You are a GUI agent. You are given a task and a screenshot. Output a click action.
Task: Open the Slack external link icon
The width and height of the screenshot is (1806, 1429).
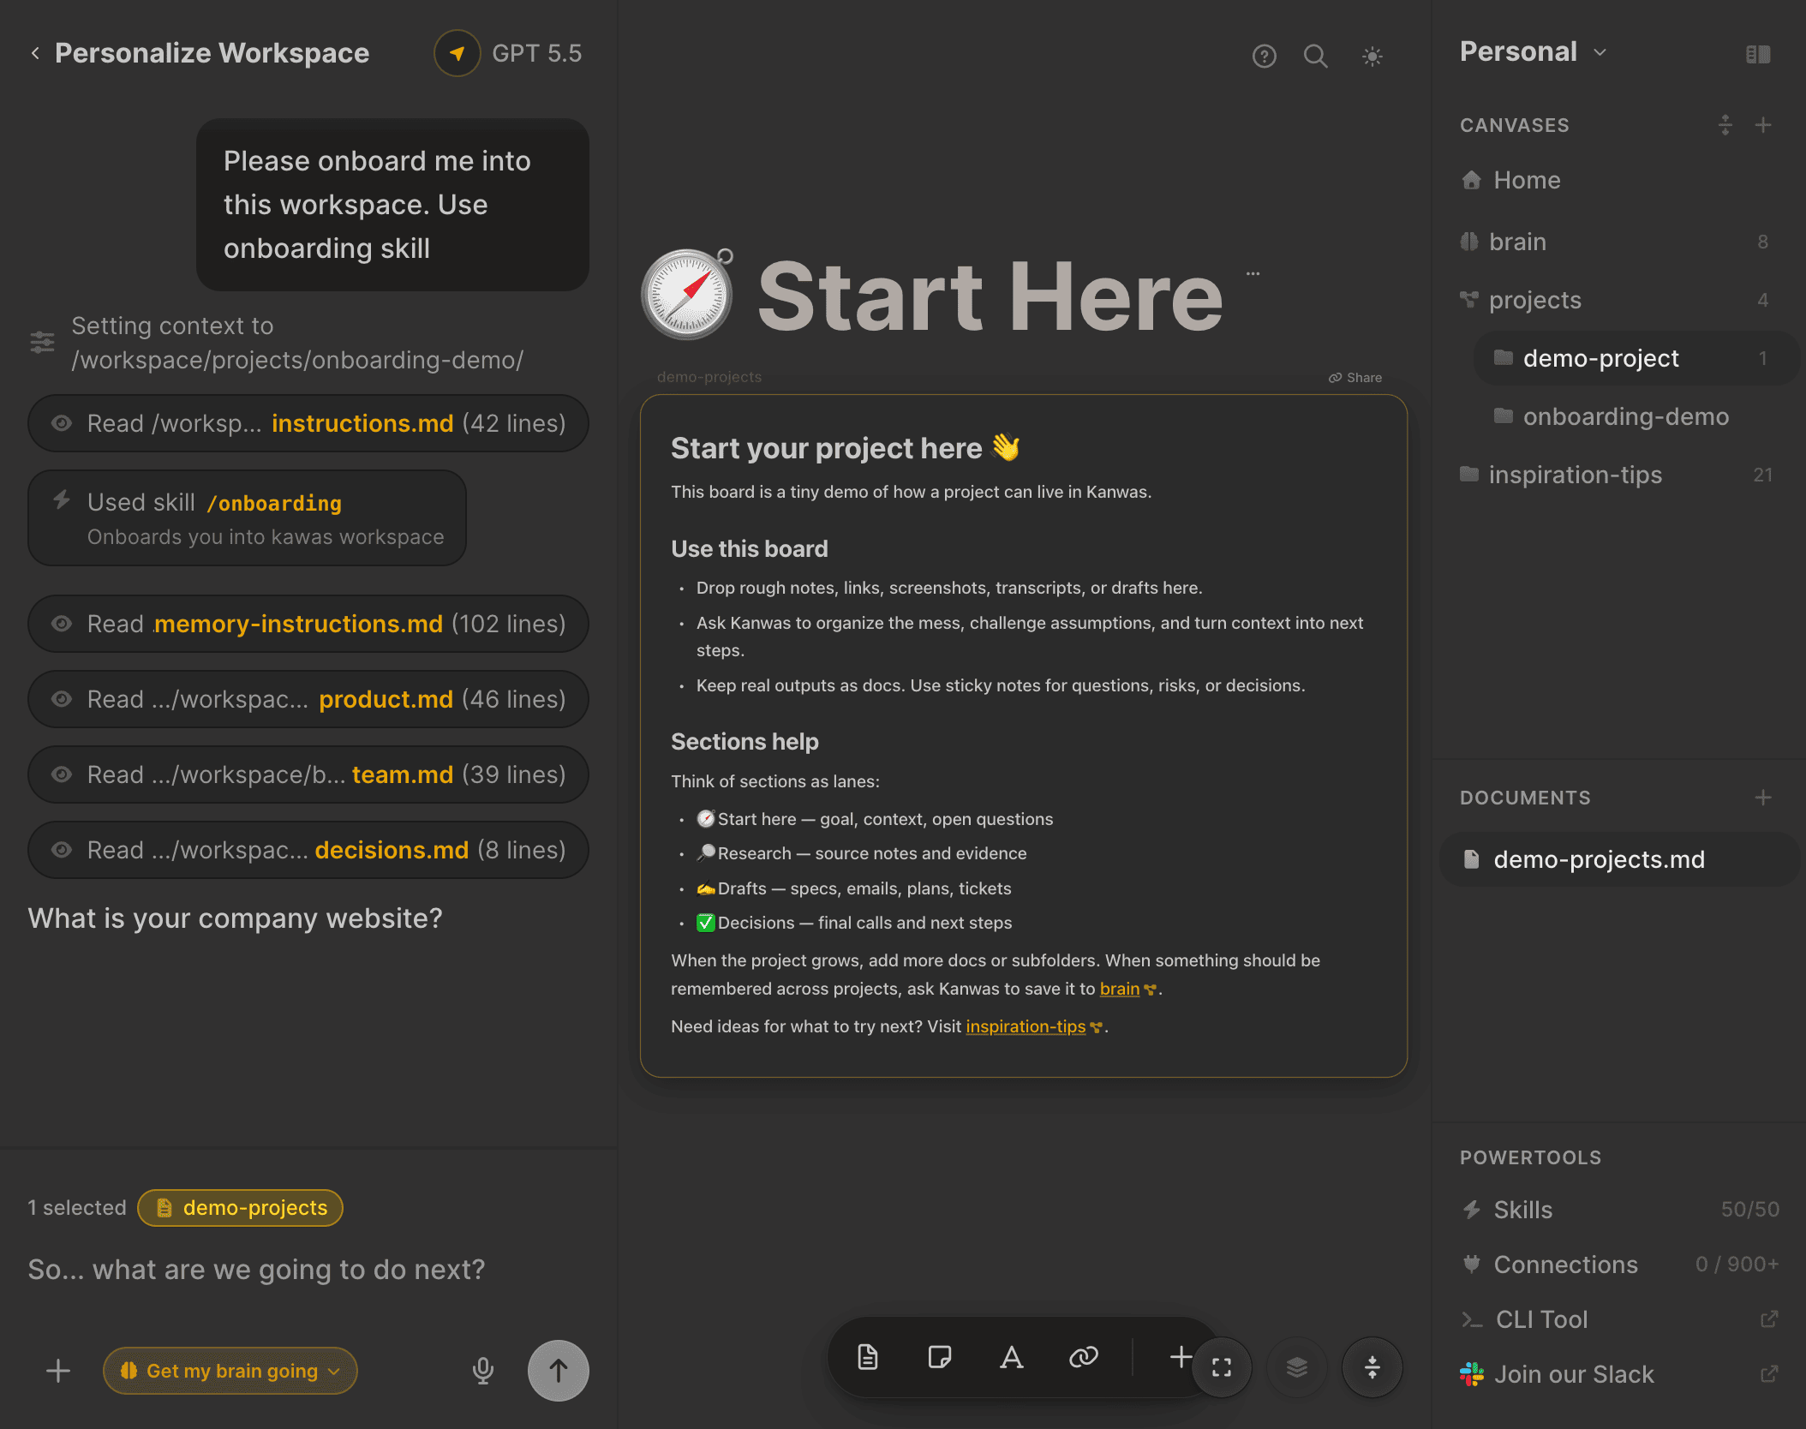[1768, 1374]
